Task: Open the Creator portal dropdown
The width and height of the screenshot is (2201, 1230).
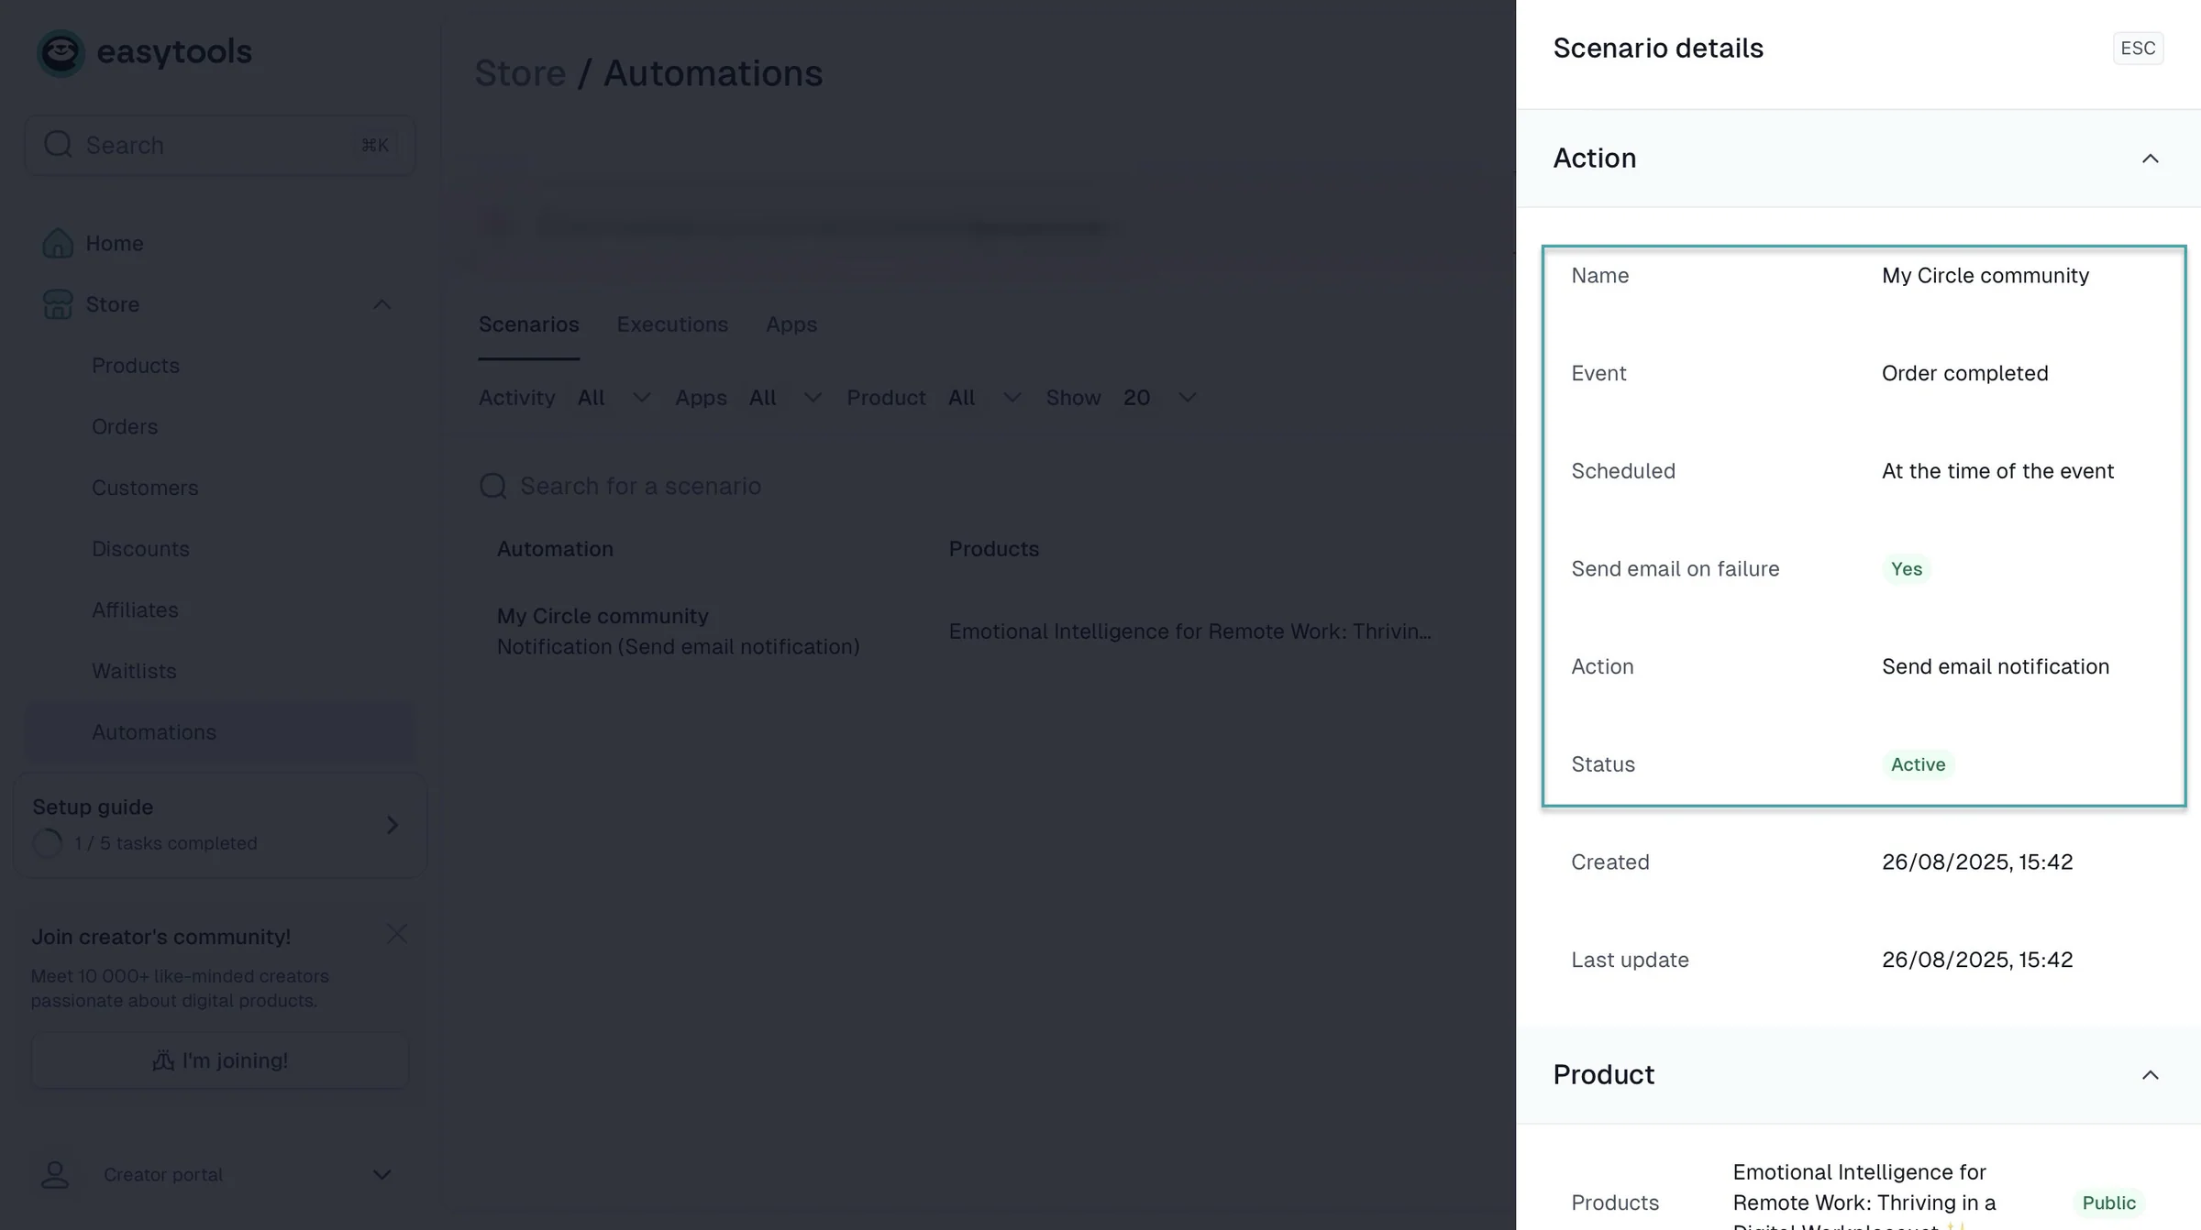Action: 382,1175
